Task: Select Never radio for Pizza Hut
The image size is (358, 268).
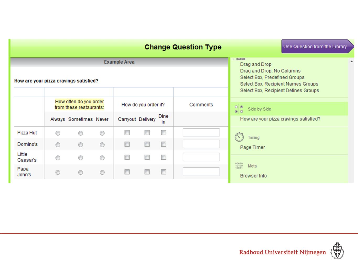Action: pyautogui.click(x=102, y=133)
